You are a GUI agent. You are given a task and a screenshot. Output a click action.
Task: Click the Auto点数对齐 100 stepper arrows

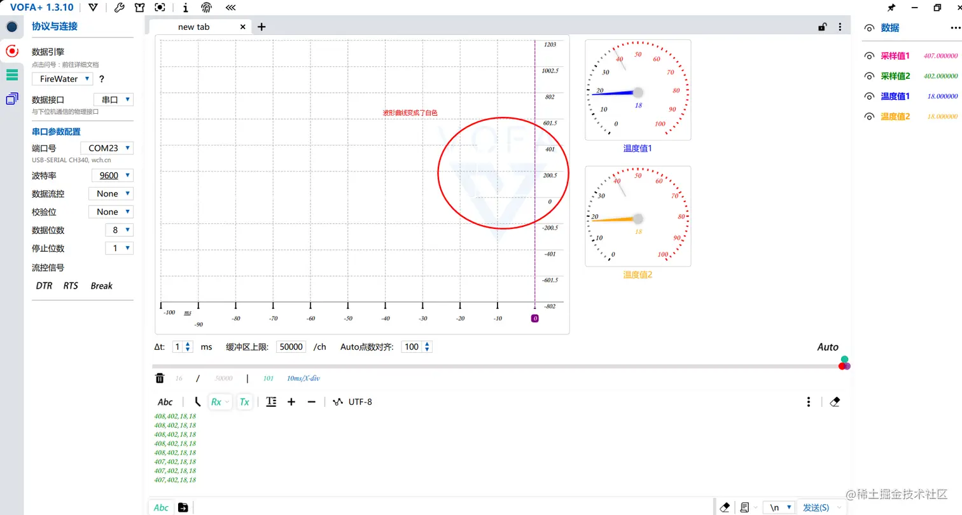tap(428, 347)
